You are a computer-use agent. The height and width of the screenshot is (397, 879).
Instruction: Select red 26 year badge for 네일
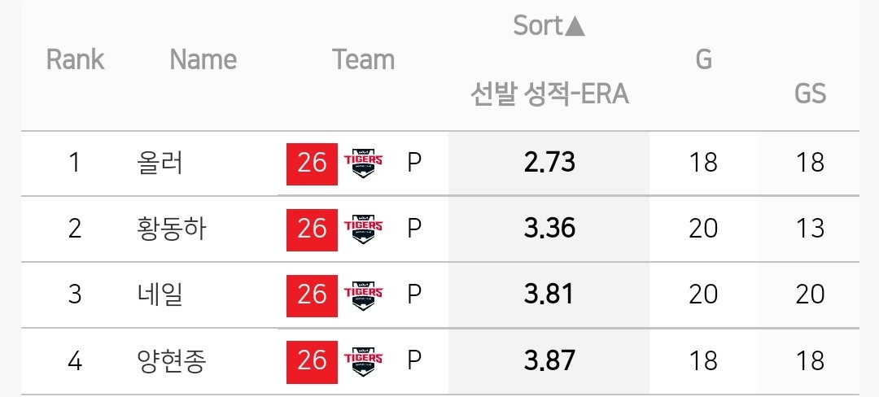click(x=313, y=295)
